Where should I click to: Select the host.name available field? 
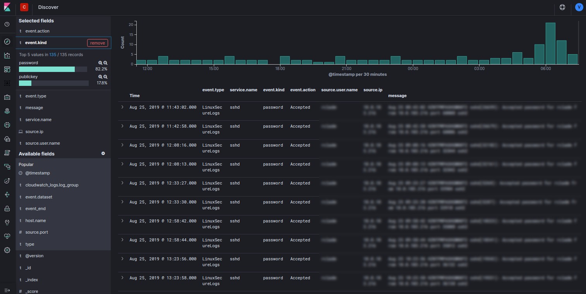(36, 220)
